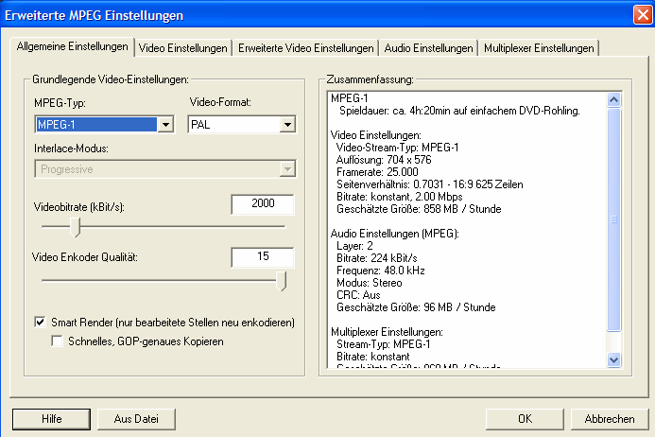The image size is (655, 437).
Task: Switch to Video Einstellungen tab
Action: tap(183, 48)
